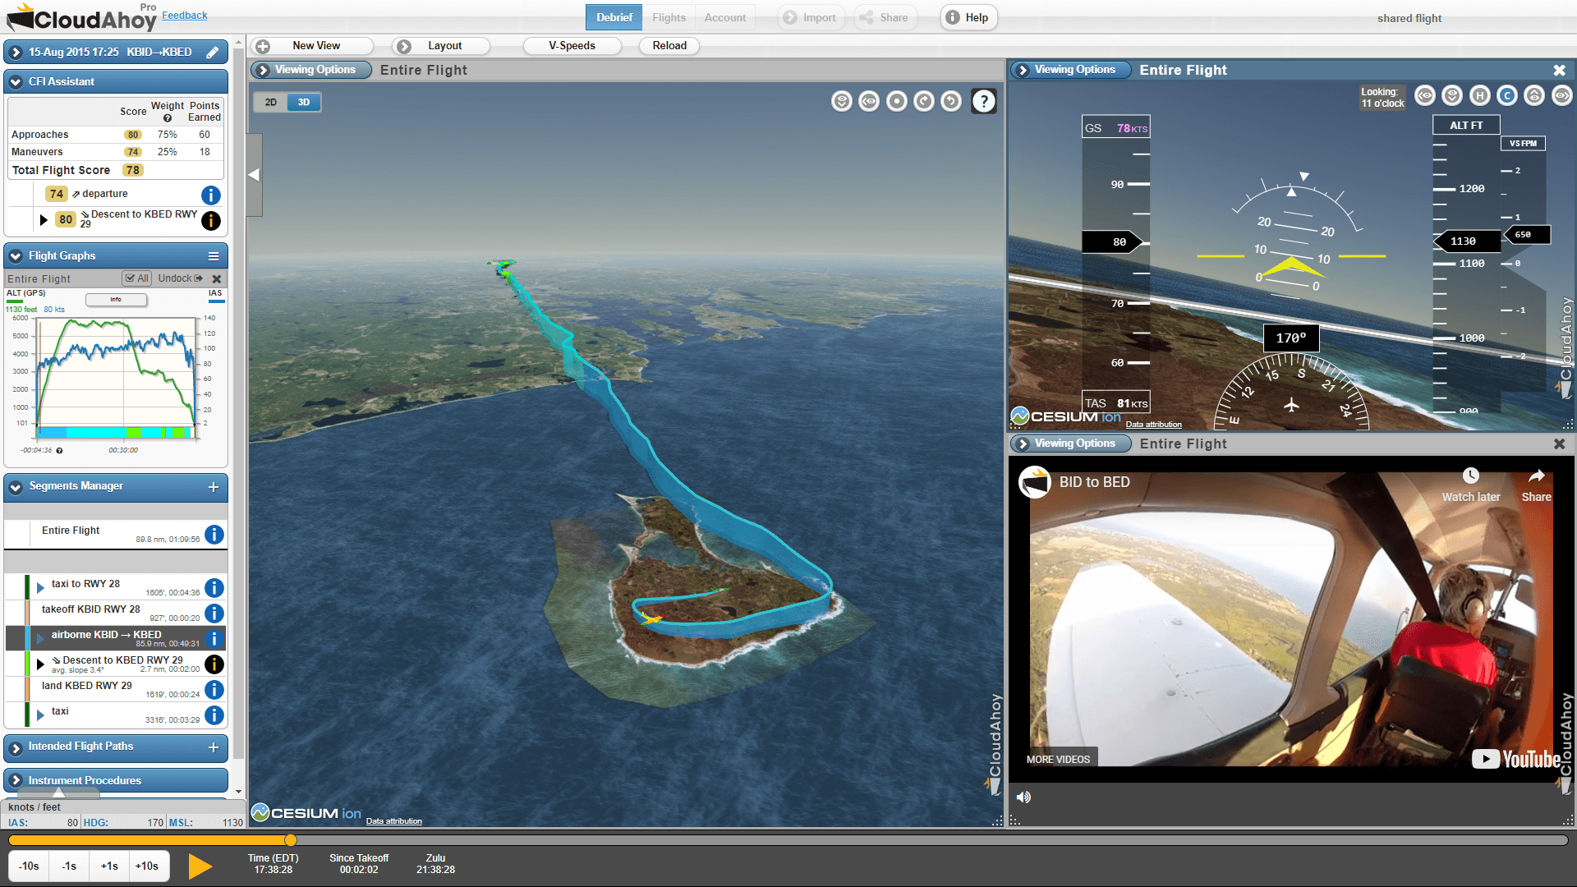
Task: Add an intended flight path with plus
Action: 214,747
